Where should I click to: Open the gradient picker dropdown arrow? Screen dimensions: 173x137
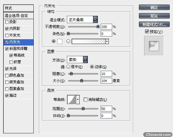click(107, 41)
